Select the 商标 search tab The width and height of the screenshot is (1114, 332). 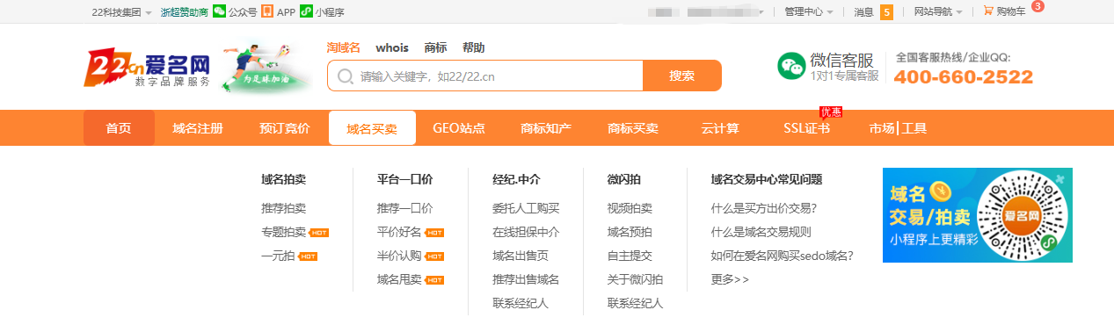click(435, 47)
